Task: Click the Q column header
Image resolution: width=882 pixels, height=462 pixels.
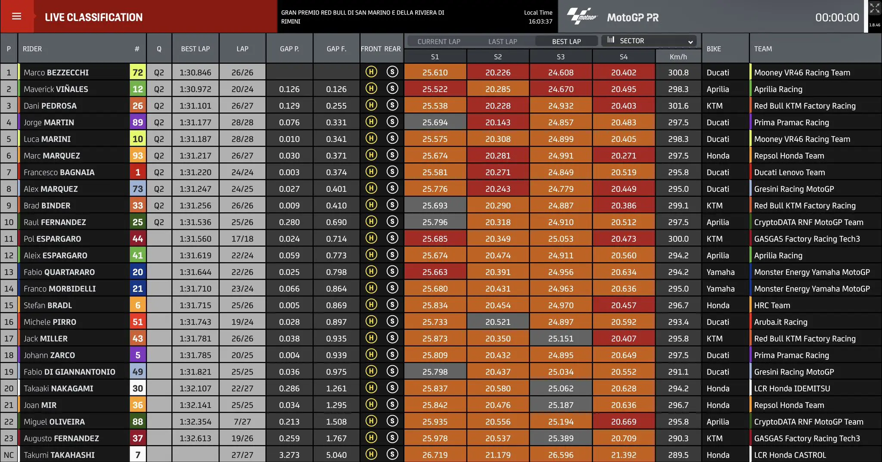Action: [x=159, y=49]
